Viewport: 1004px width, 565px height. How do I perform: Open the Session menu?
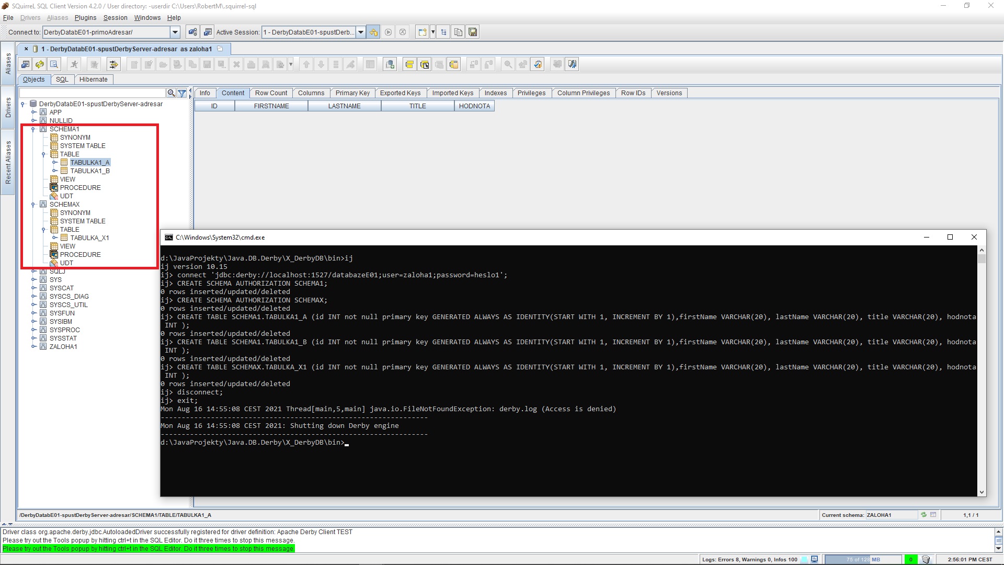tap(115, 18)
